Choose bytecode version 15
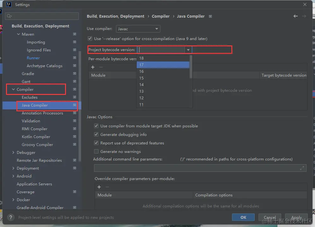This screenshot has width=315, height=227. (163, 78)
